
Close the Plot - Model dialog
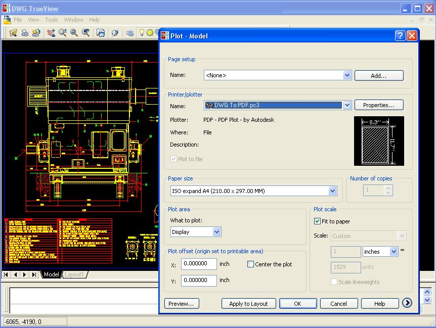tap(412, 36)
